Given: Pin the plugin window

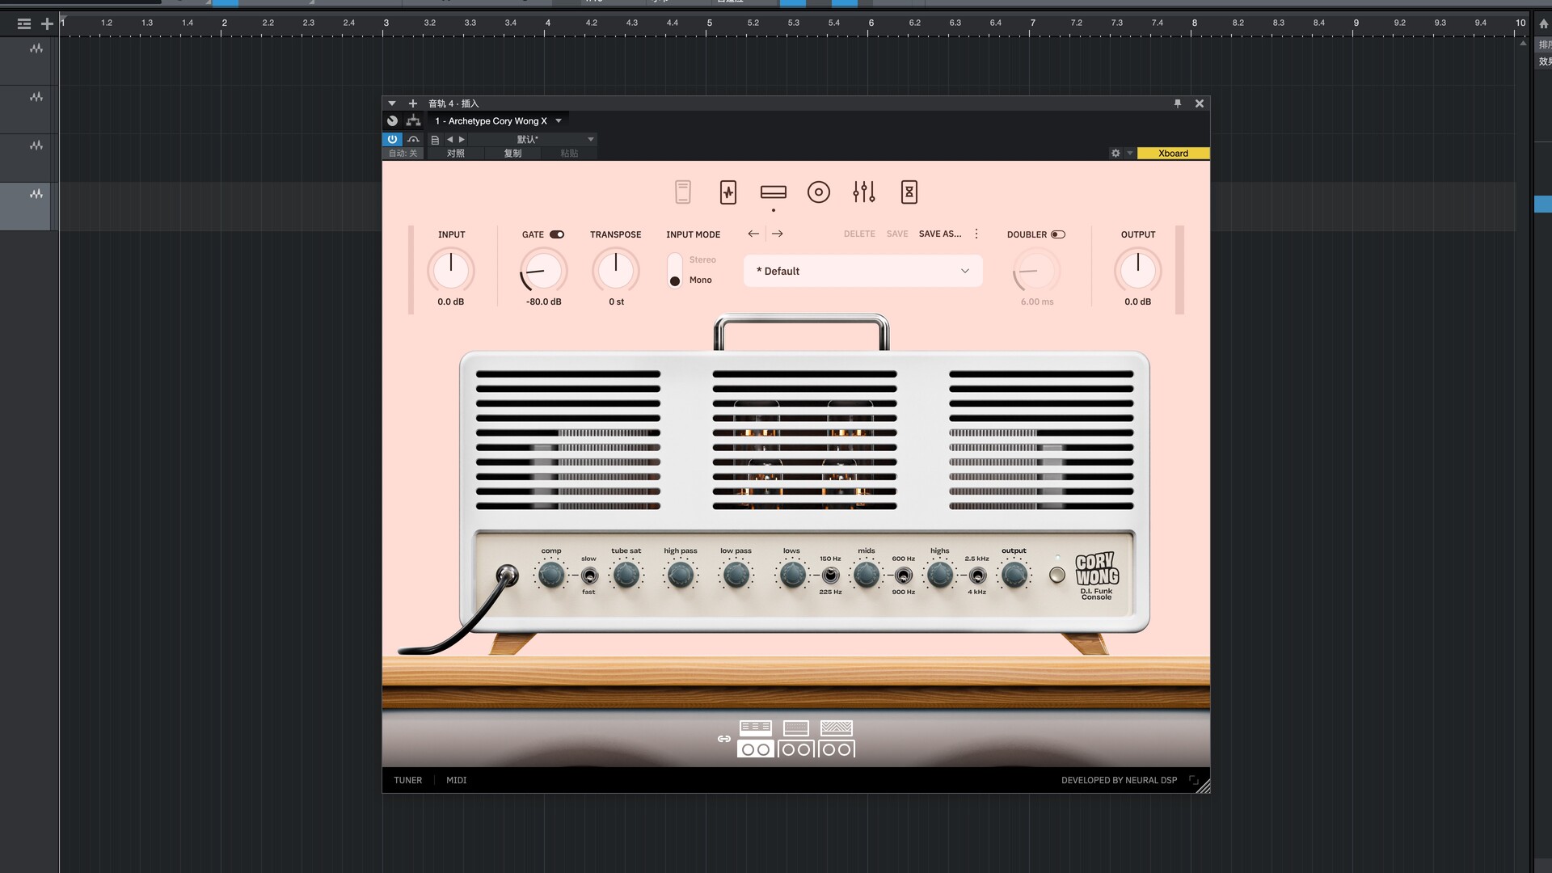Looking at the screenshot, I should (1177, 103).
